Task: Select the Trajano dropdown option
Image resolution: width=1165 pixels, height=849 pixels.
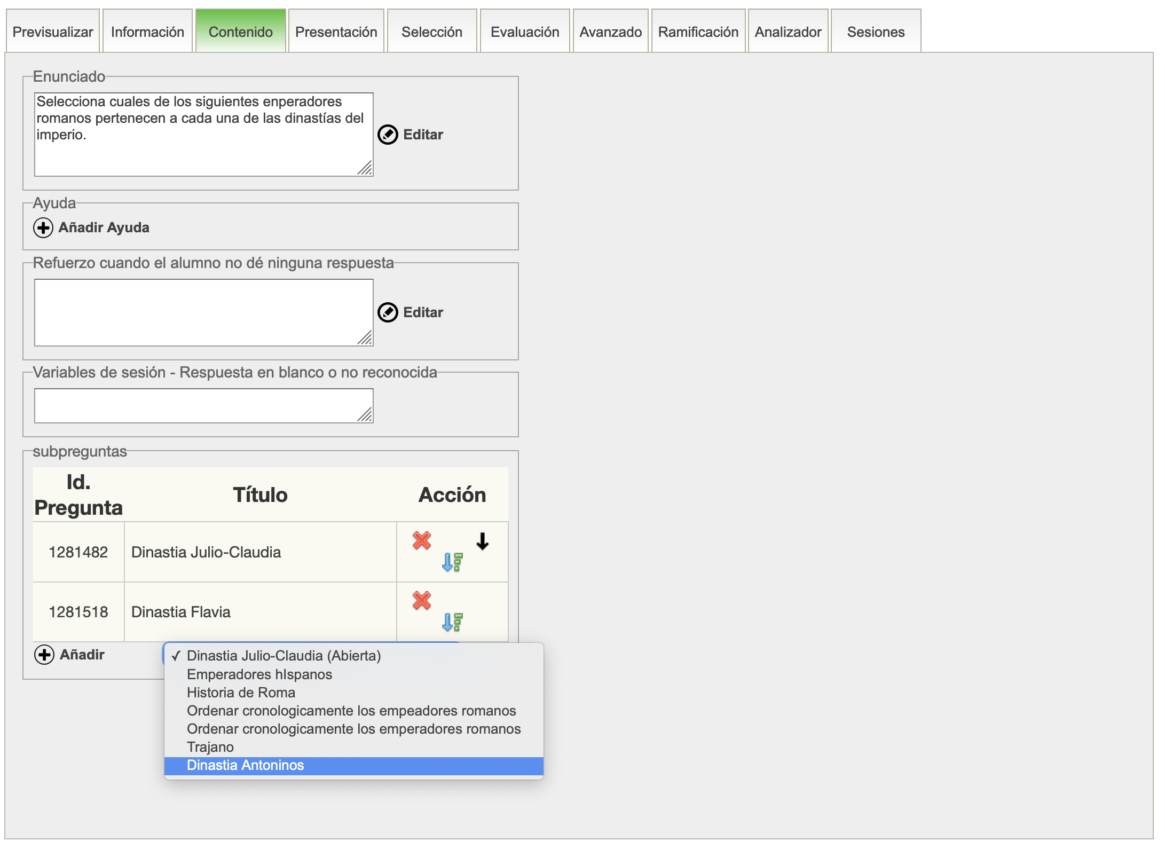Action: pyautogui.click(x=210, y=748)
